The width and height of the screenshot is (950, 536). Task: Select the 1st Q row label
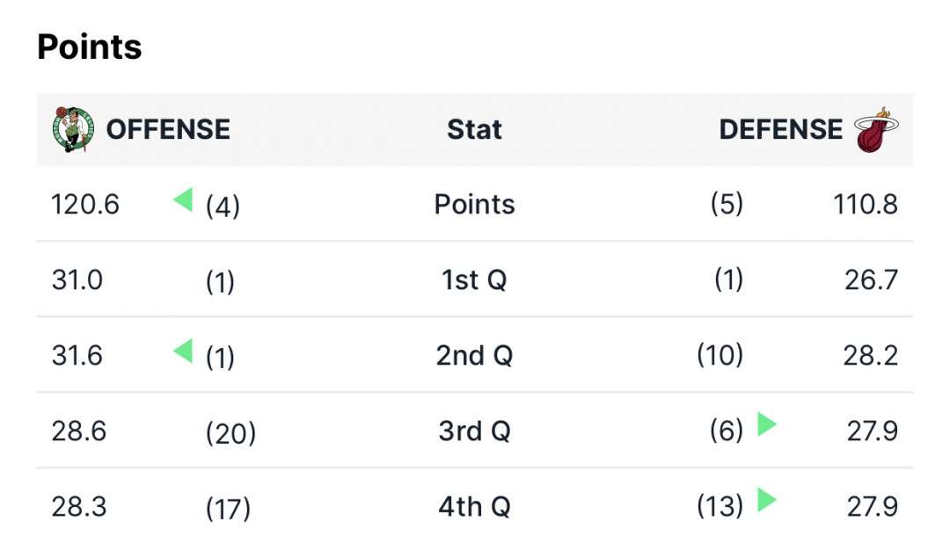[474, 280]
